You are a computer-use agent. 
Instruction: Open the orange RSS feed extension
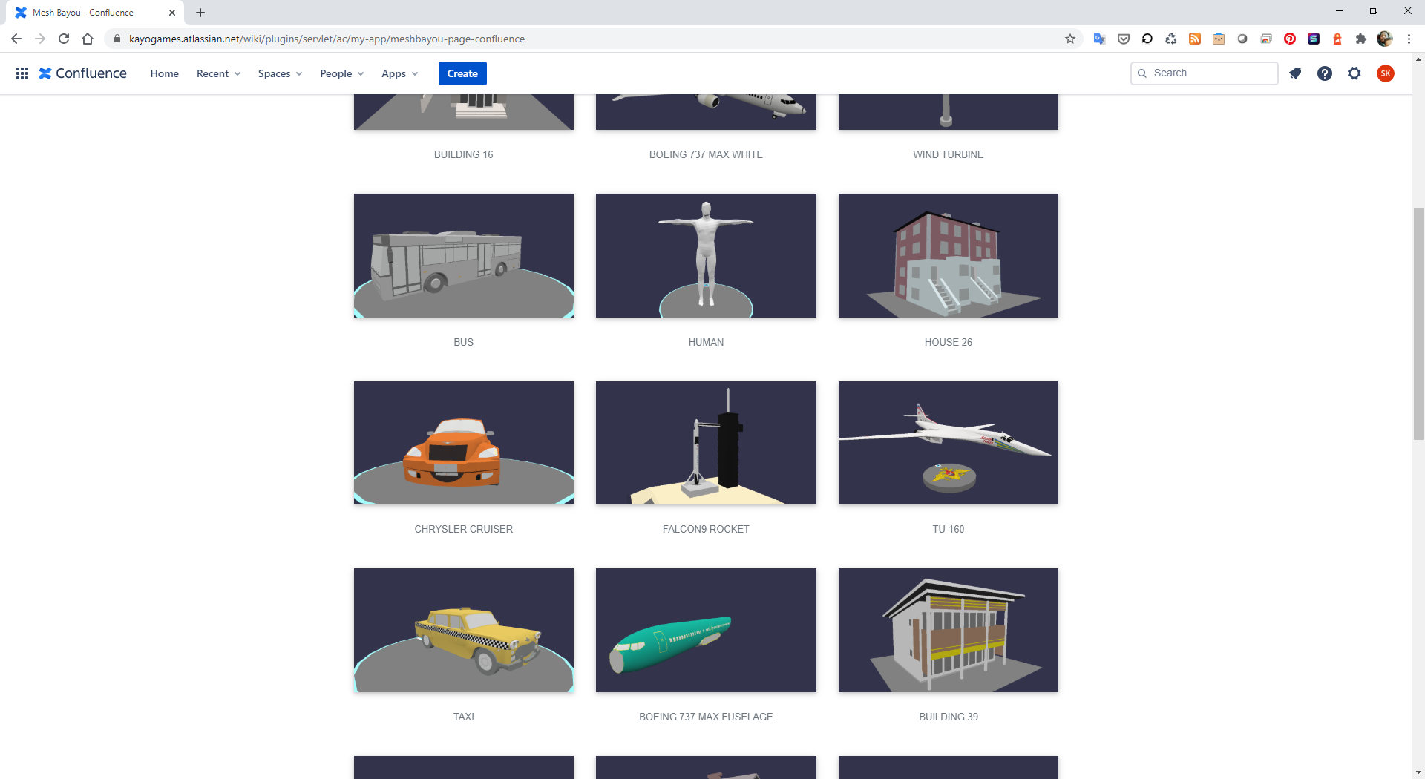pyautogui.click(x=1195, y=39)
